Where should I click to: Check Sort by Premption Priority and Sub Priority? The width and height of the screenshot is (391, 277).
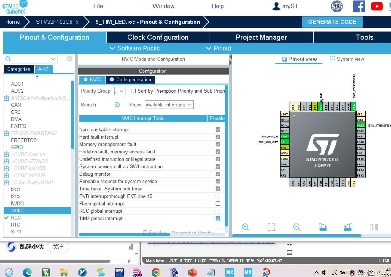(x=133, y=91)
